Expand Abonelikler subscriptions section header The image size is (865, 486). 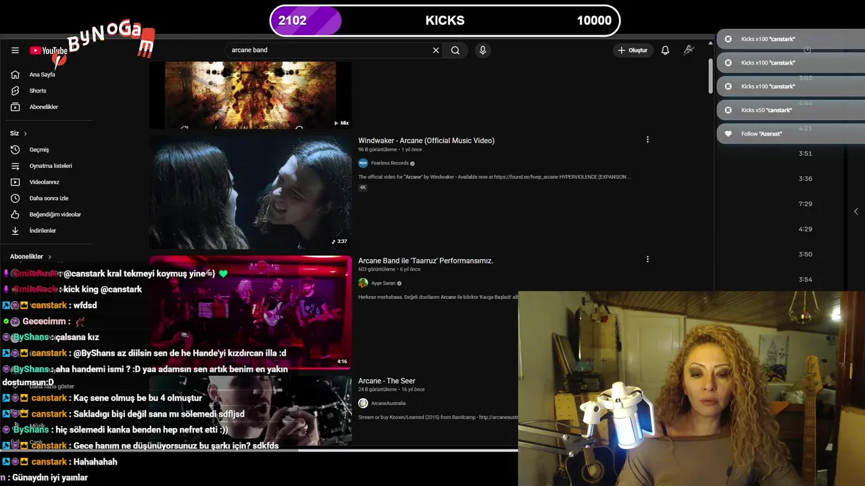pyautogui.click(x=30, y=256)
